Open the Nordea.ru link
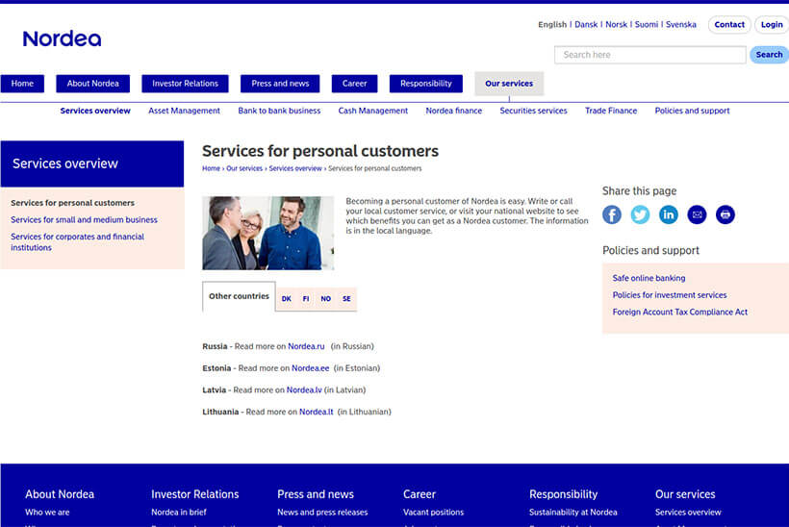The height and width of the screenshot is (527, 789). (x=306, y=346)
